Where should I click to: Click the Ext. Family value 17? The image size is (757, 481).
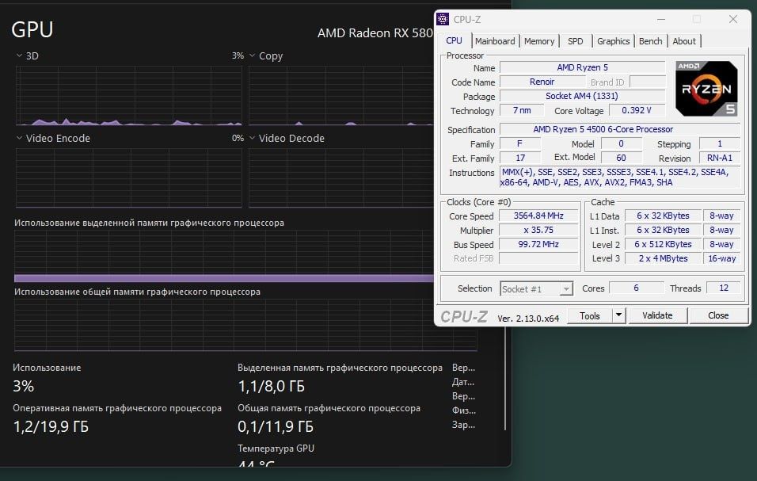click(520, 158)
